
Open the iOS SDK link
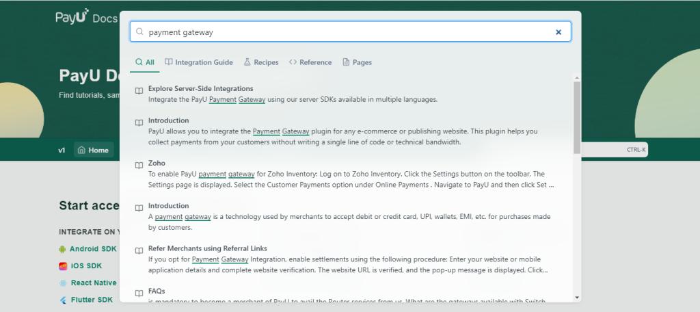tap(86, 266)
